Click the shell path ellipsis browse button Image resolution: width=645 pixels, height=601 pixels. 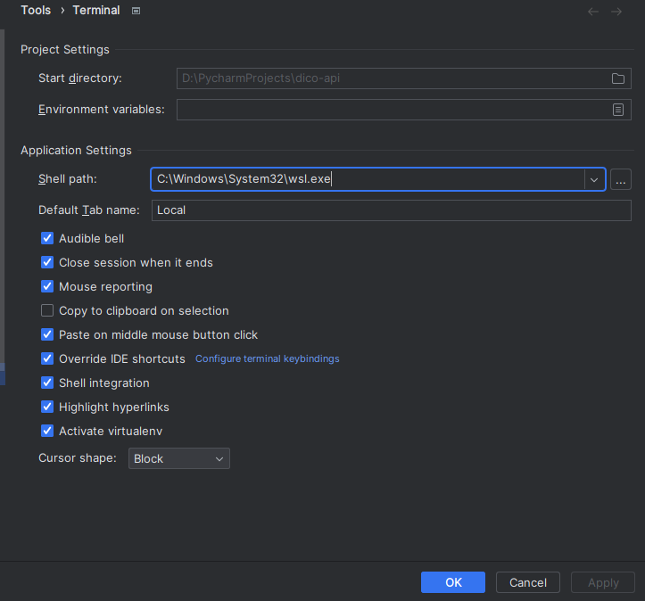(x=620, y=179)
